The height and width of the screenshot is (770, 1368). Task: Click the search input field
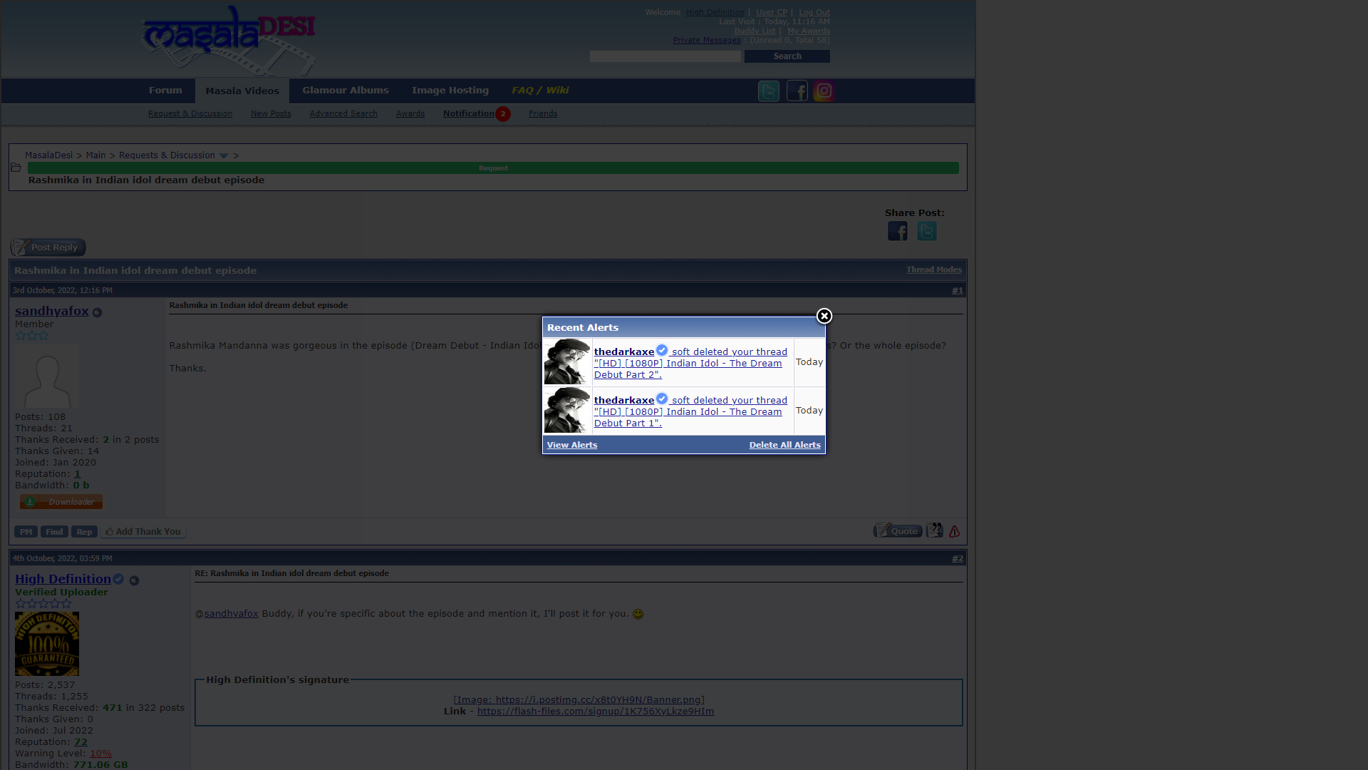665,56
